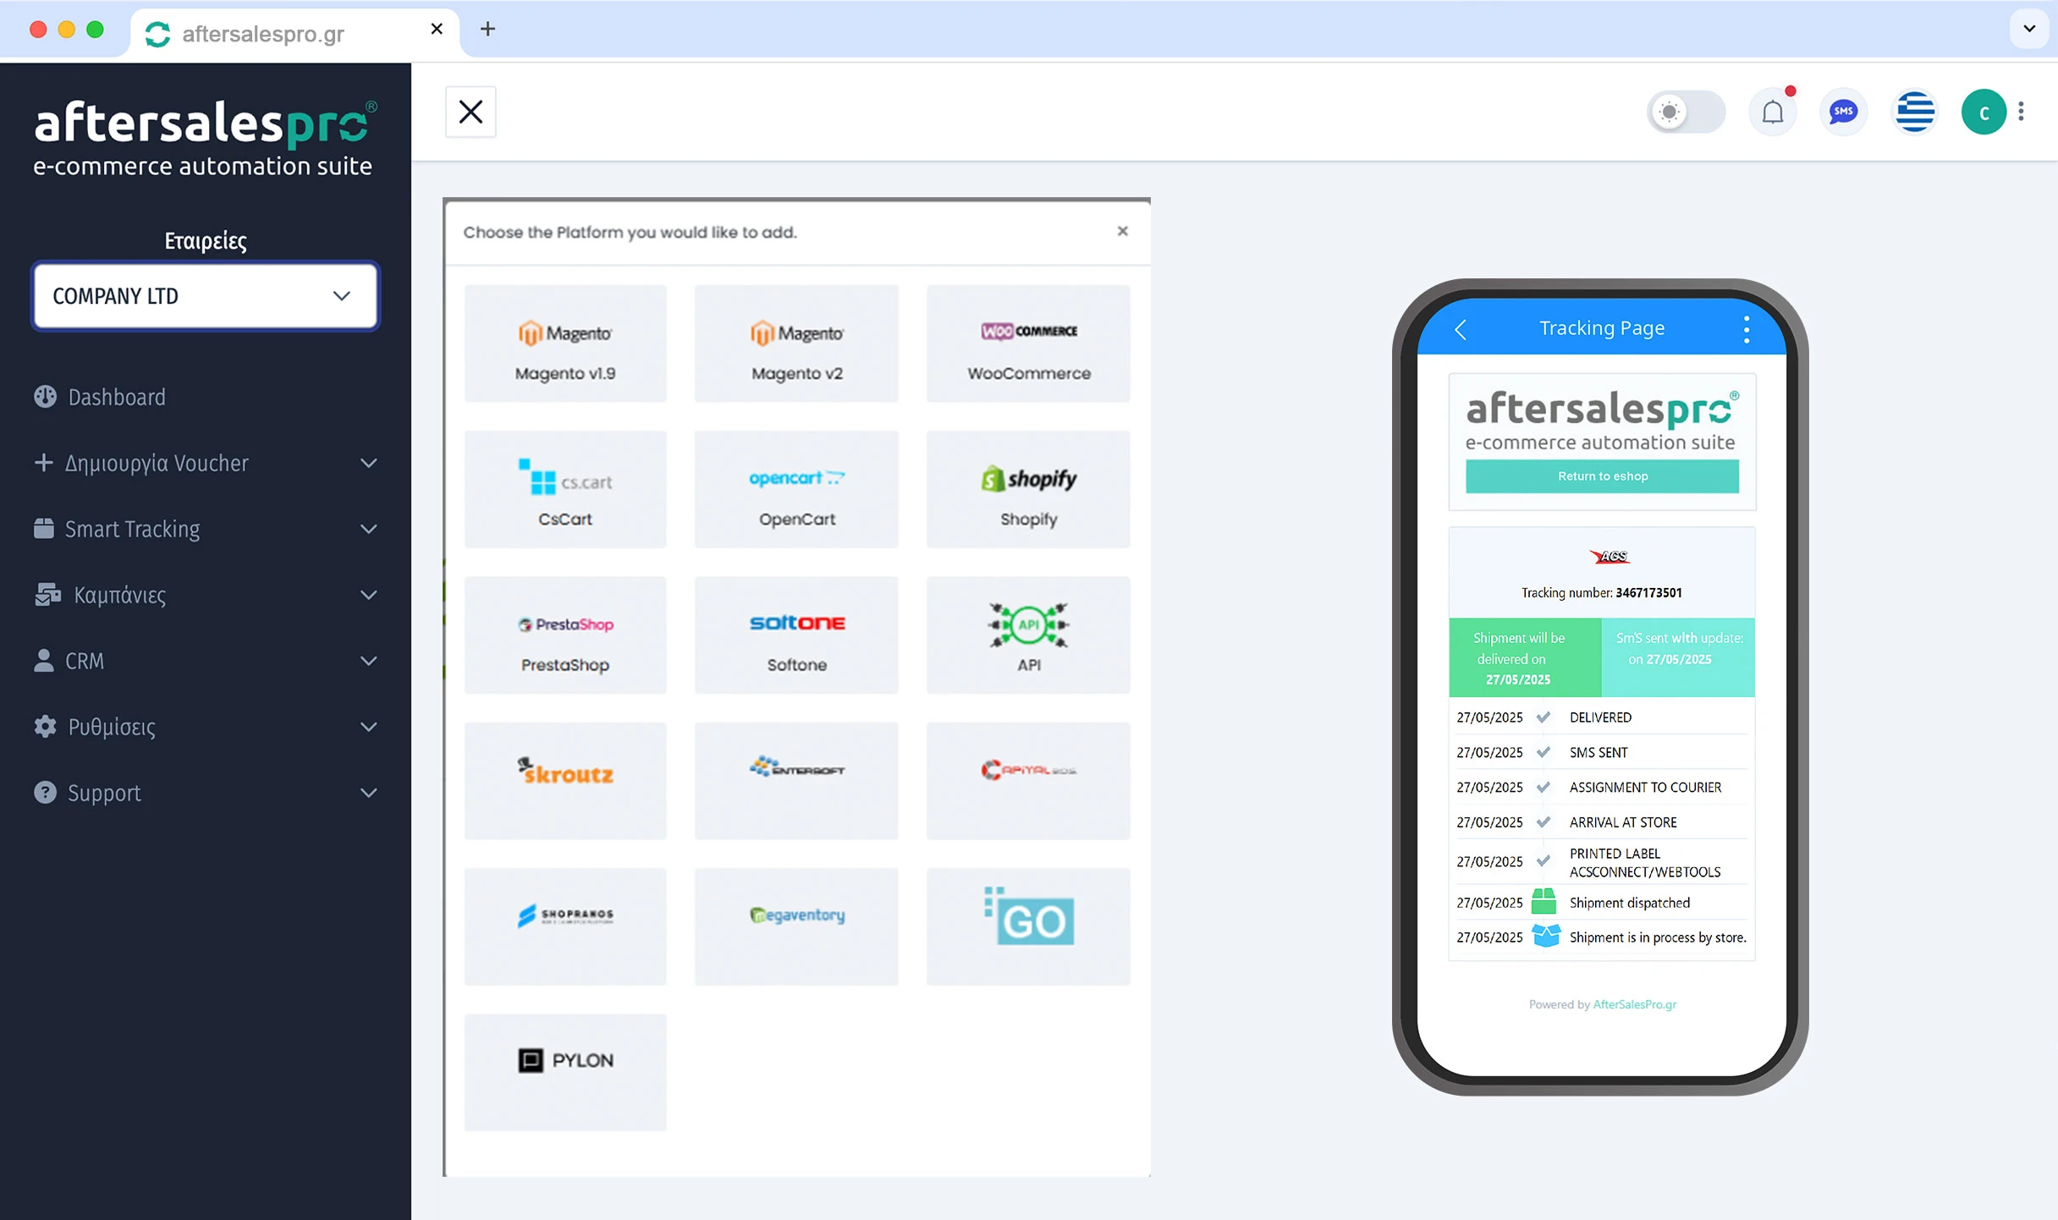Follow the AfterSalesPro.gr powered-by link
This screenshot has width=2058, height=1220.
[1634, 1004]
